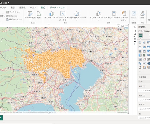Switch to the 書式 ribbon tab
Viewport: 150px width, 124px height.
[43, 8]
